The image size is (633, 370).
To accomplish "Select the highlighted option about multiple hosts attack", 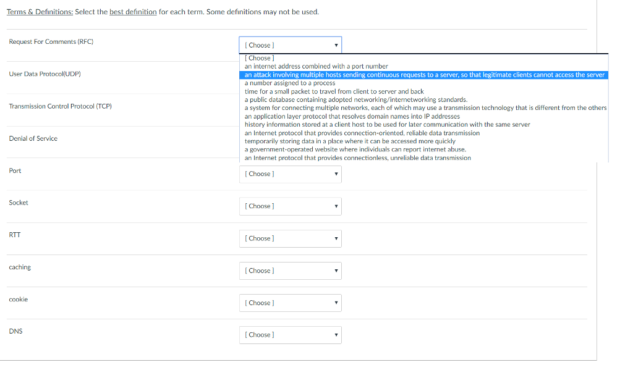I will click(x=423, y=75).
